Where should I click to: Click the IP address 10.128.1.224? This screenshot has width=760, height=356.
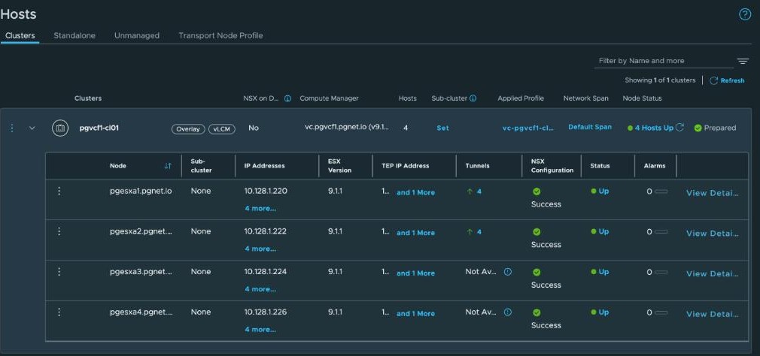[266, 272]
